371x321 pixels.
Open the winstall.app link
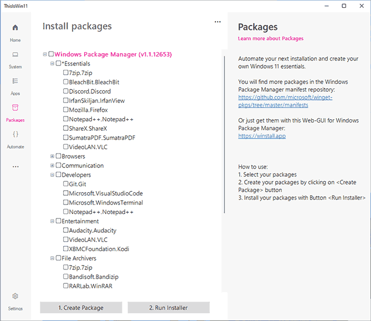tap(262, 136)
